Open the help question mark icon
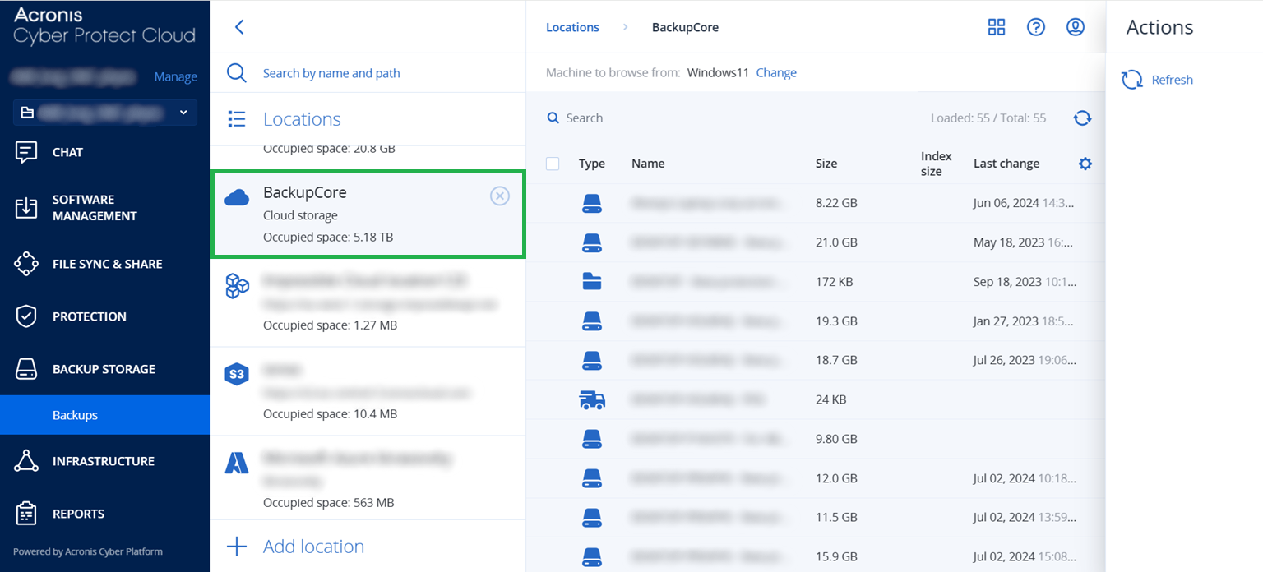1263x572 pixels. pos(1035,27)
